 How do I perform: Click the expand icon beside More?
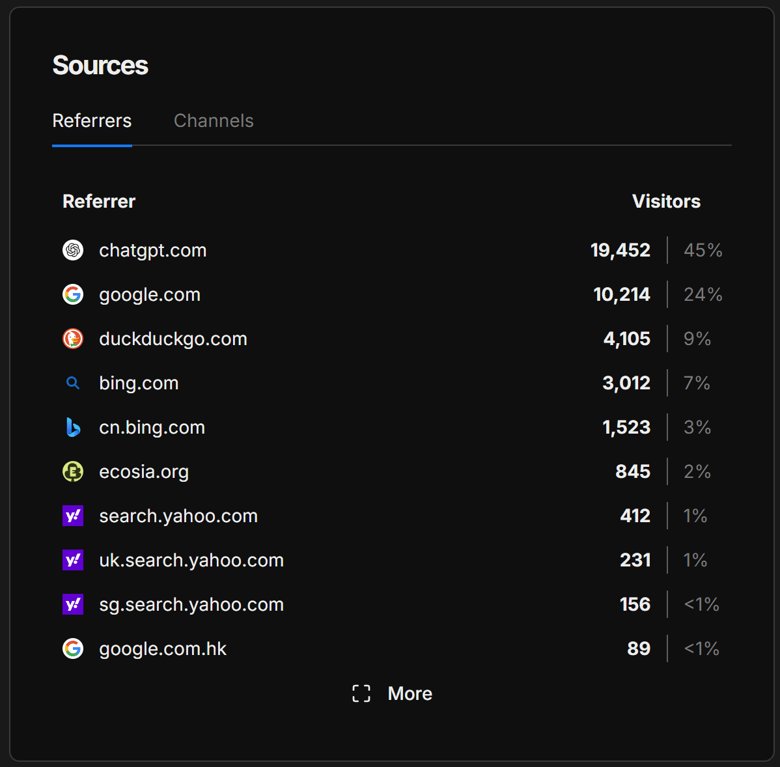[361, 693]
